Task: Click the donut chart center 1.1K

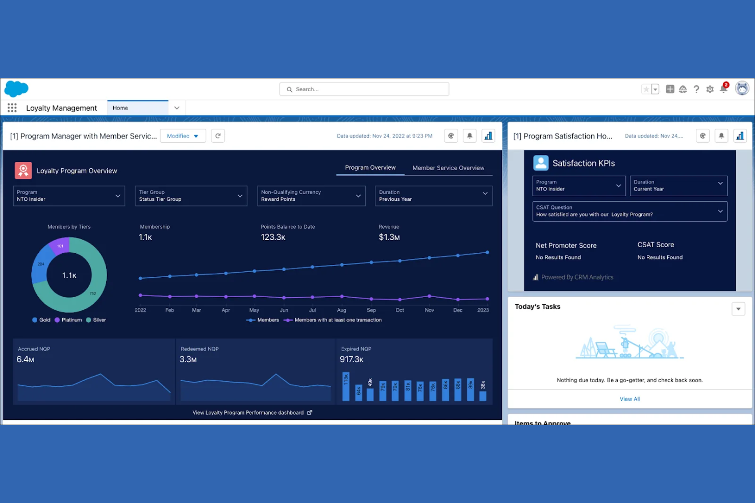Action: [69, 275]
